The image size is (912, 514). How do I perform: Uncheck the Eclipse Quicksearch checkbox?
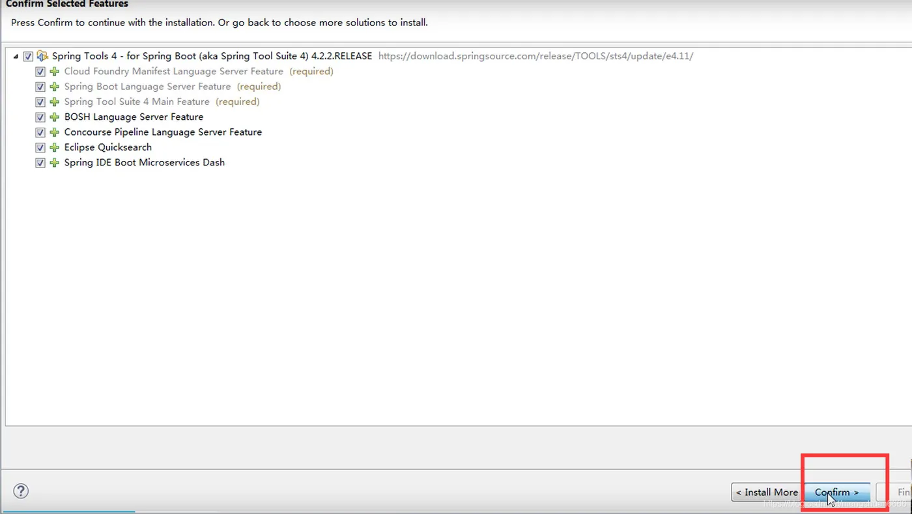(40, 147)
